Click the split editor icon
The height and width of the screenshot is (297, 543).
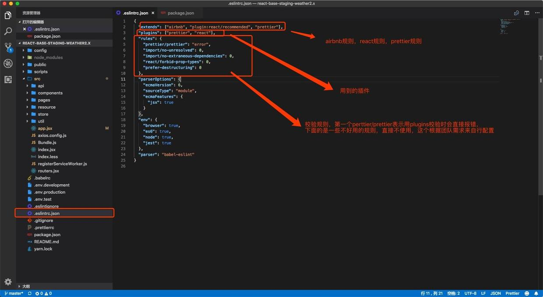click(527, 13)
